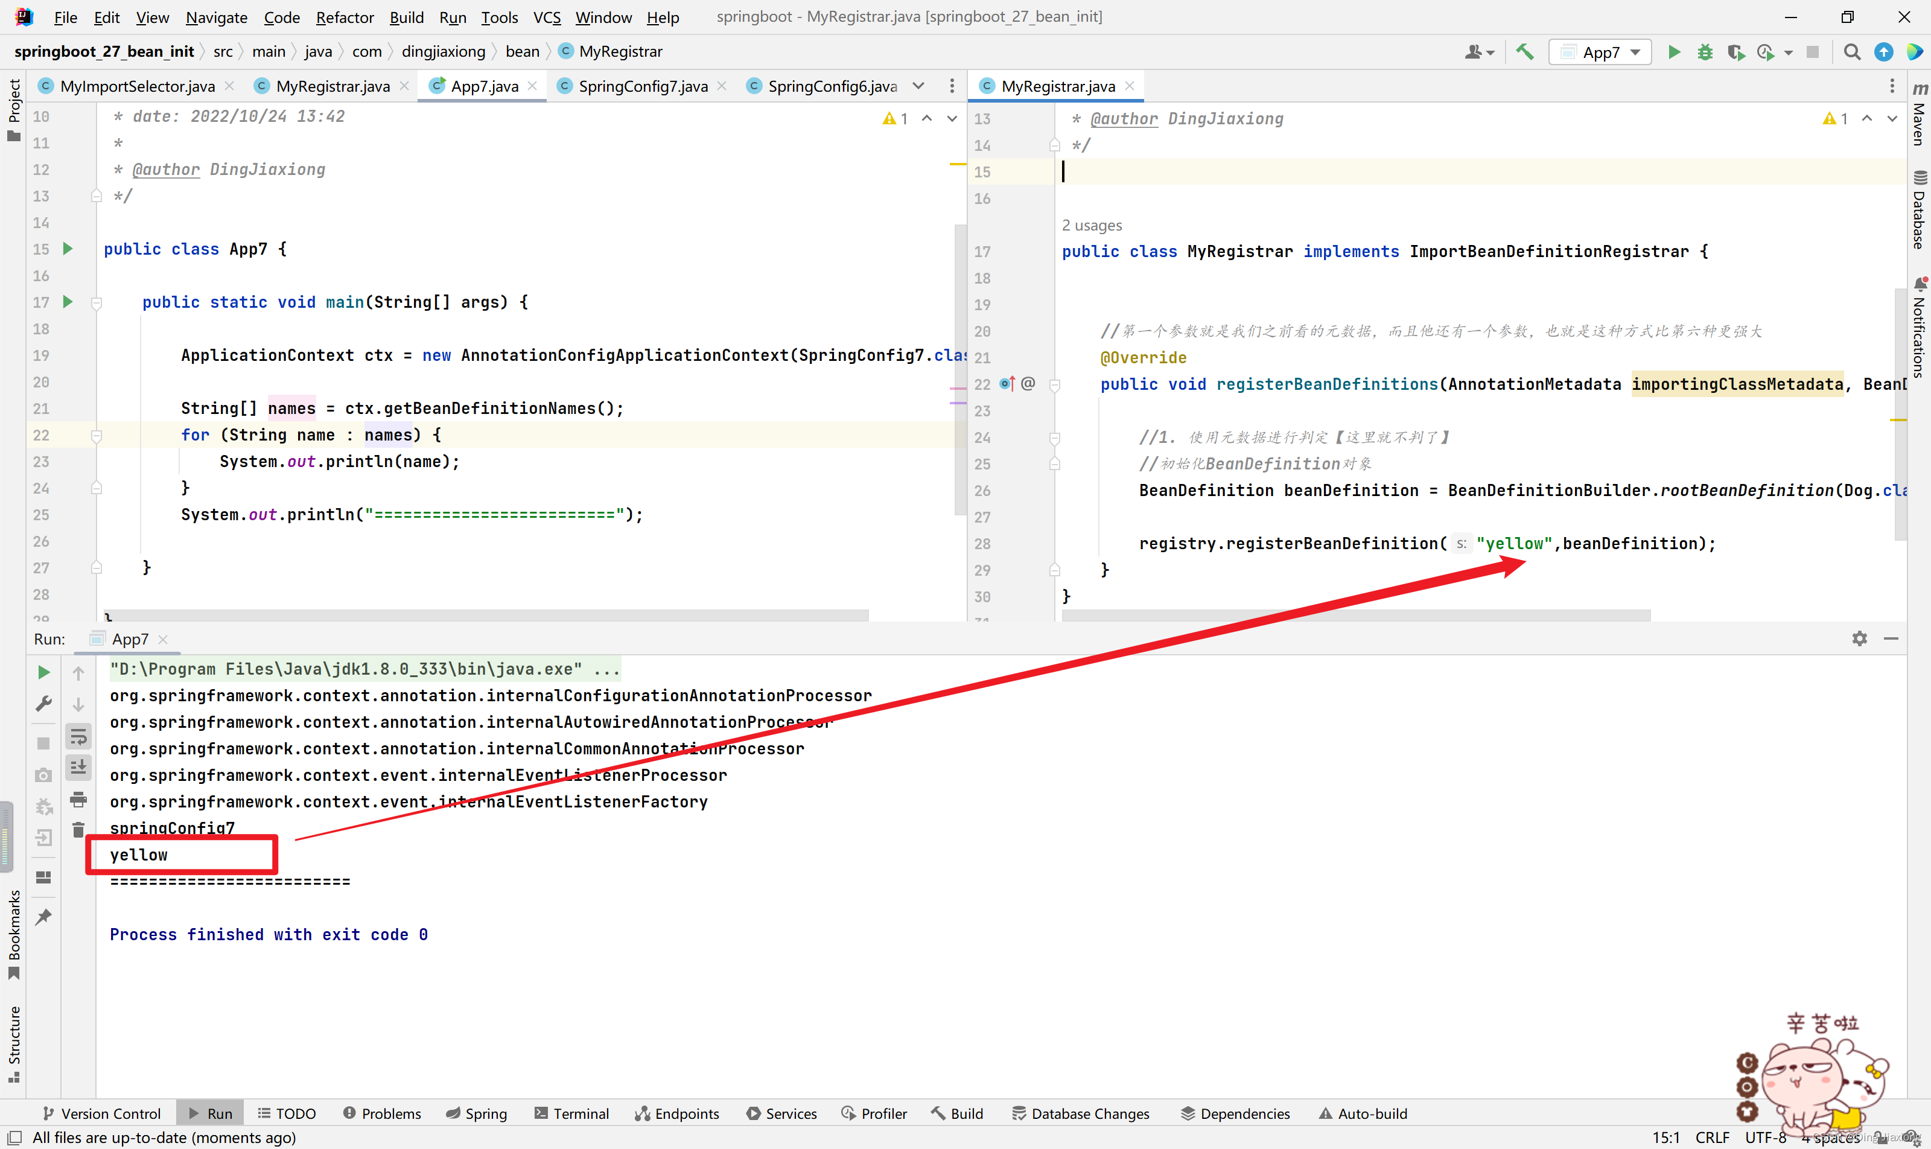
Task: Expand run configuration dropdown App7
Action: tap(1600, 52)
